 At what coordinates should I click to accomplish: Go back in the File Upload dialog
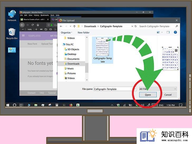[61, 26]
